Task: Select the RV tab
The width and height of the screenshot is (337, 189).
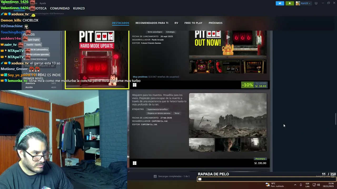Action: pos(176,23)
